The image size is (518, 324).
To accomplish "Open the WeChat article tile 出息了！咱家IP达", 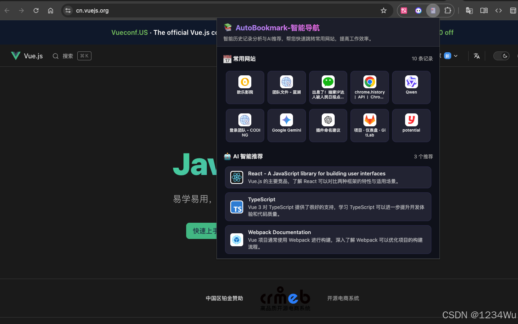I will point(328,87).
